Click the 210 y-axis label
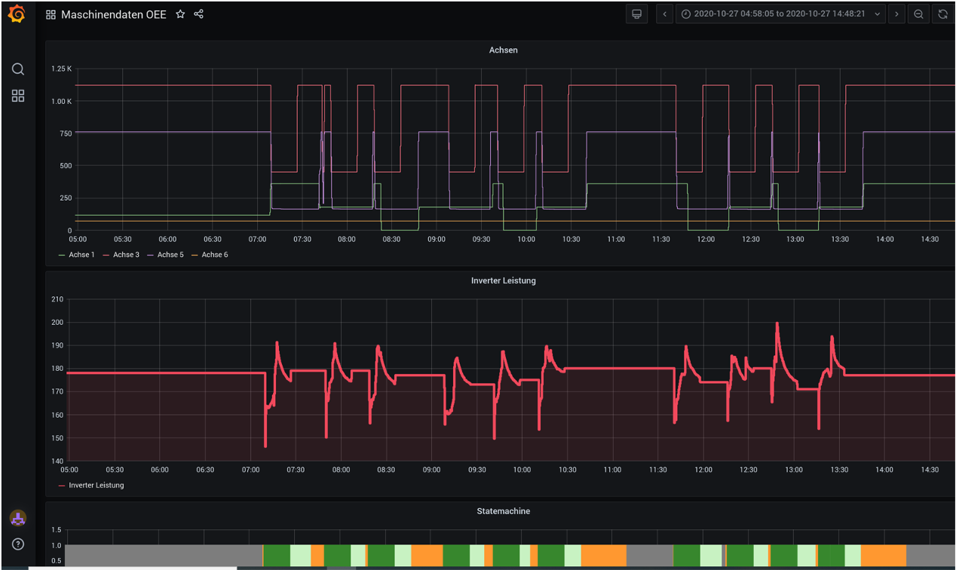956x570 pixels. click(x=57, y=299)
